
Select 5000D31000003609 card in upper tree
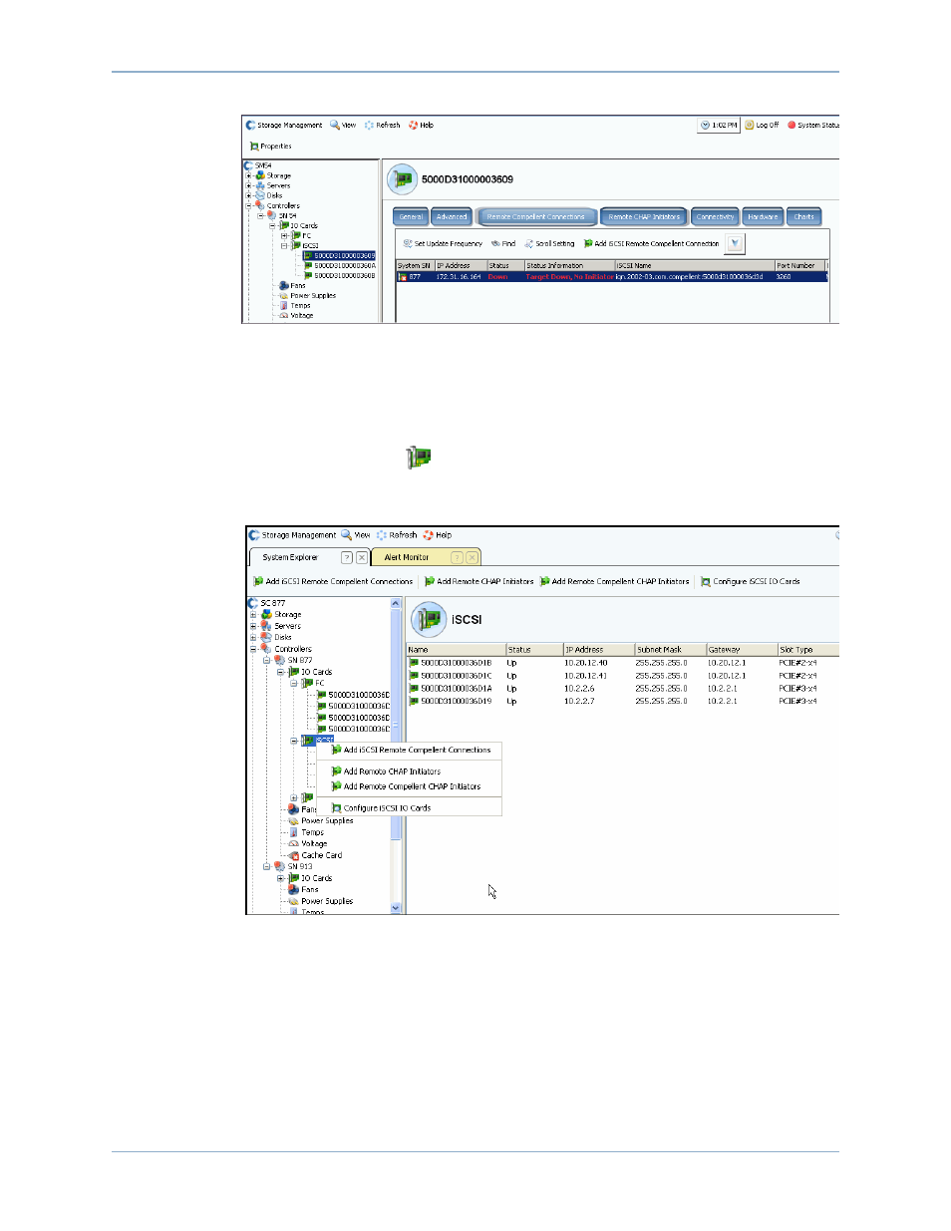point(339,256)
